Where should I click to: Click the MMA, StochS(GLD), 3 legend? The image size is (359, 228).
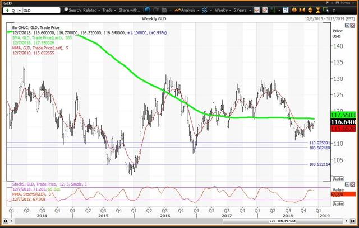pyautogui.click(x=31, y=194)
